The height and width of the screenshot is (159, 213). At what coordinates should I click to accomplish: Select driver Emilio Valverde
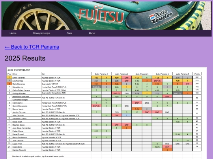[19, 78]
